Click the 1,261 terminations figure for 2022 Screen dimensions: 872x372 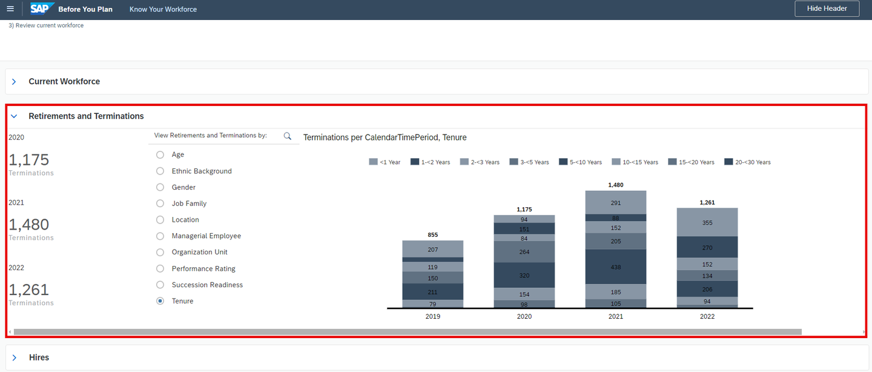[x=29, y=290]
